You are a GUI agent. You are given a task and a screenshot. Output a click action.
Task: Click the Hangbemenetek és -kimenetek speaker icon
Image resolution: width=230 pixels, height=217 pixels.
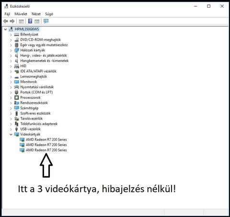click(x=16, y=61)
